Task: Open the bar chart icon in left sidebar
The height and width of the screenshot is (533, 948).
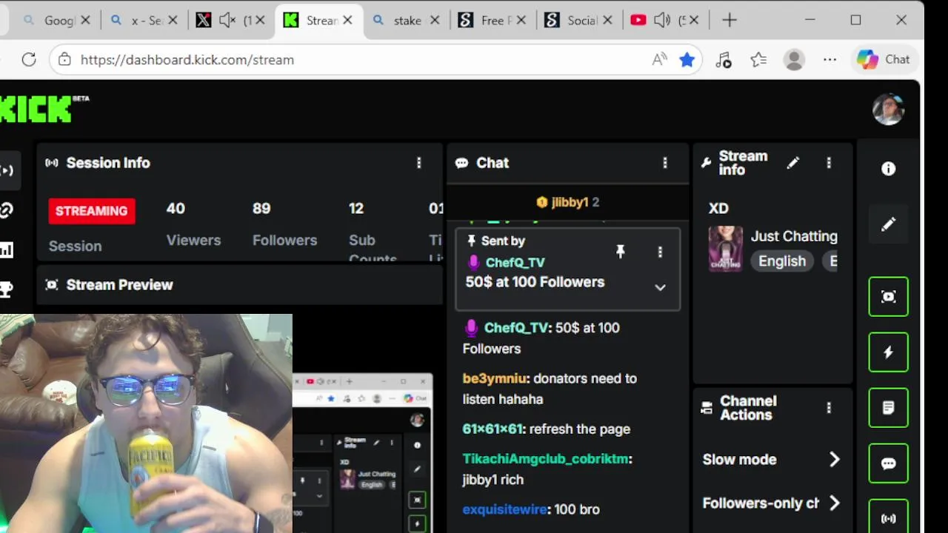Action: tap(6, 250)
